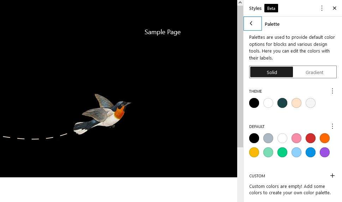342x202 pixels.
Task: Open Theme palette options menu
Action: 332,91
